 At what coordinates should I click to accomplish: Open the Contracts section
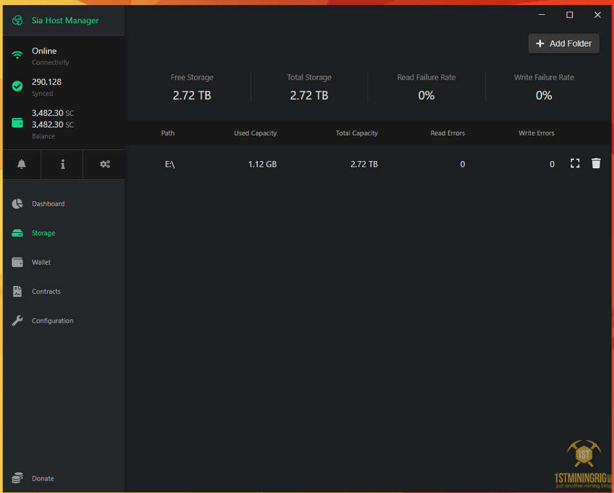click(x=46, y=292)
